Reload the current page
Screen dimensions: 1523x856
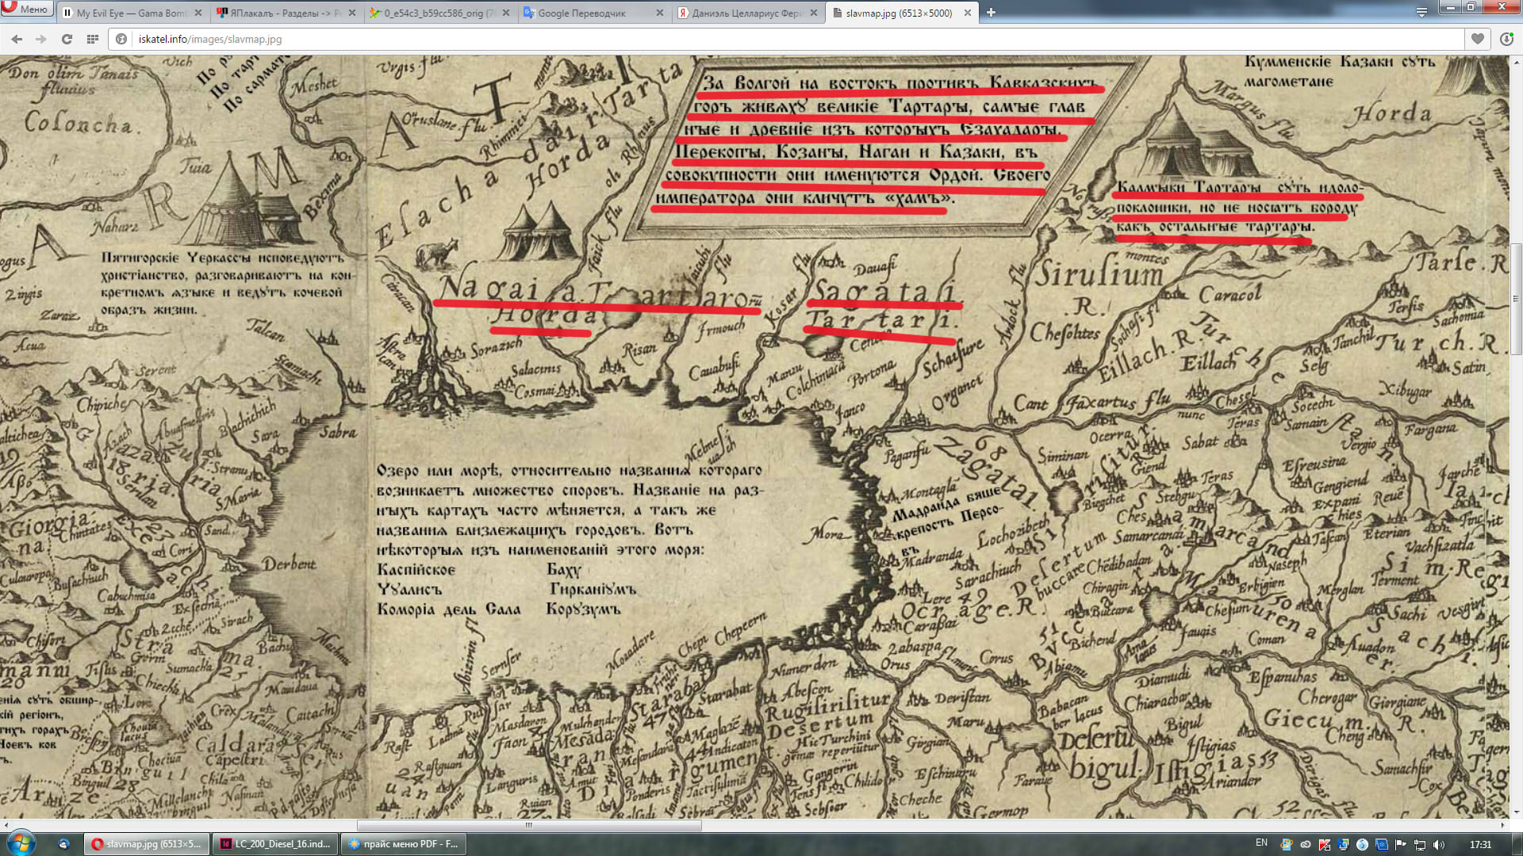pos(67,39)
